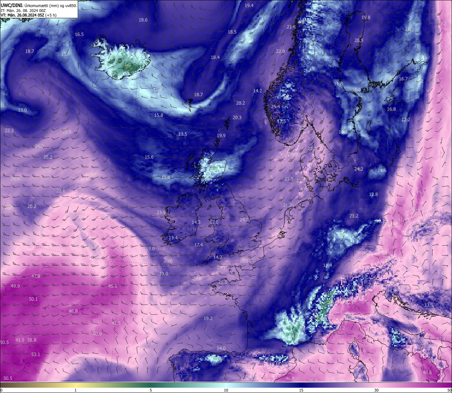452x393 pixels.
Task: Click the 5 tick on the color scale
Action: coord(151,390)
